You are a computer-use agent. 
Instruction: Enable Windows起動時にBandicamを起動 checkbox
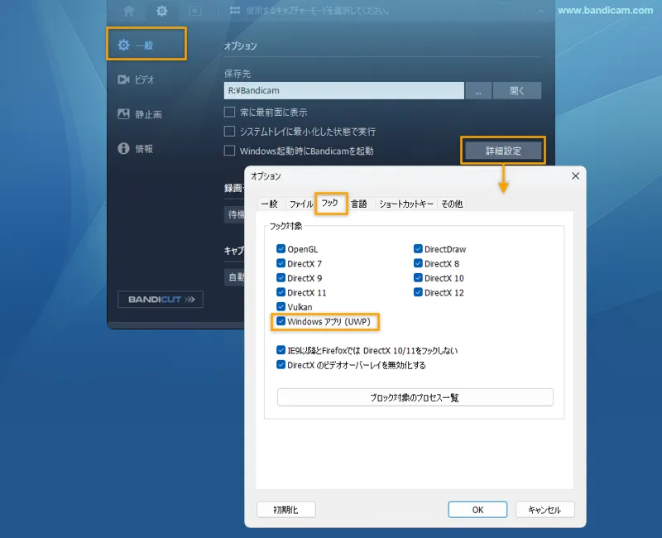pyautogui.click(x=229, y=151)
